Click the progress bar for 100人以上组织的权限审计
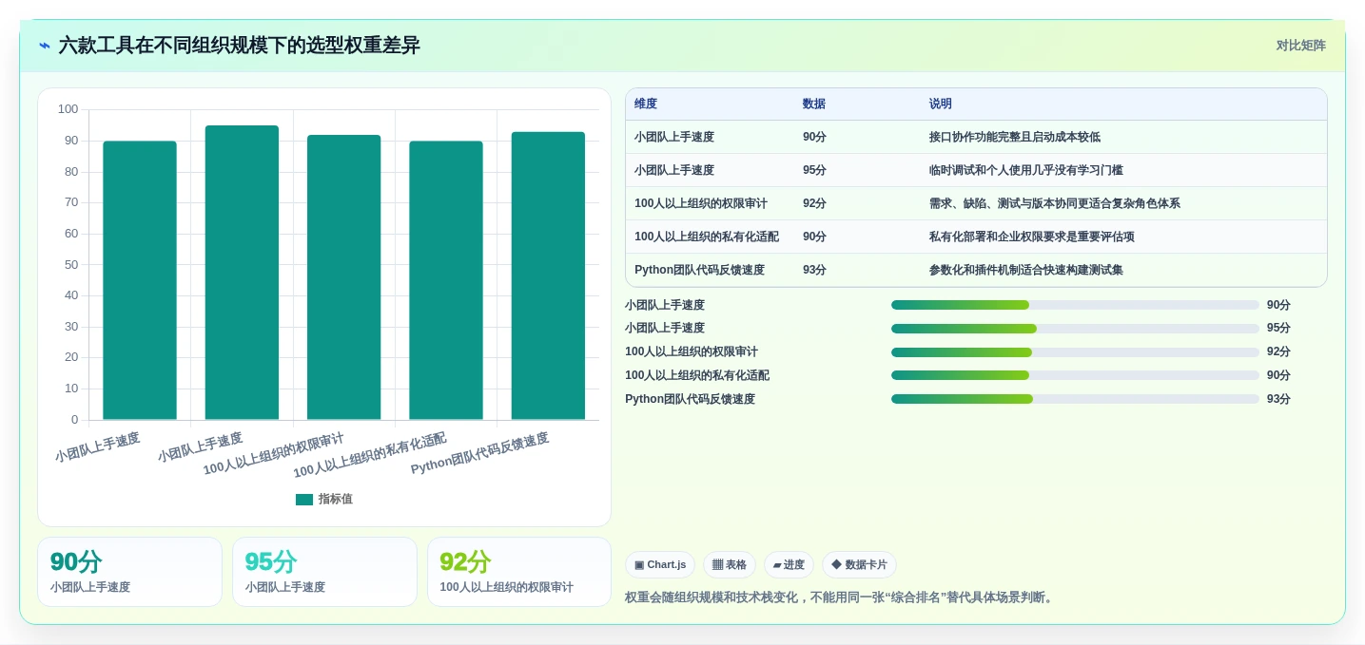Viewport: 1365px width, 645px height. click(1075, 352)
